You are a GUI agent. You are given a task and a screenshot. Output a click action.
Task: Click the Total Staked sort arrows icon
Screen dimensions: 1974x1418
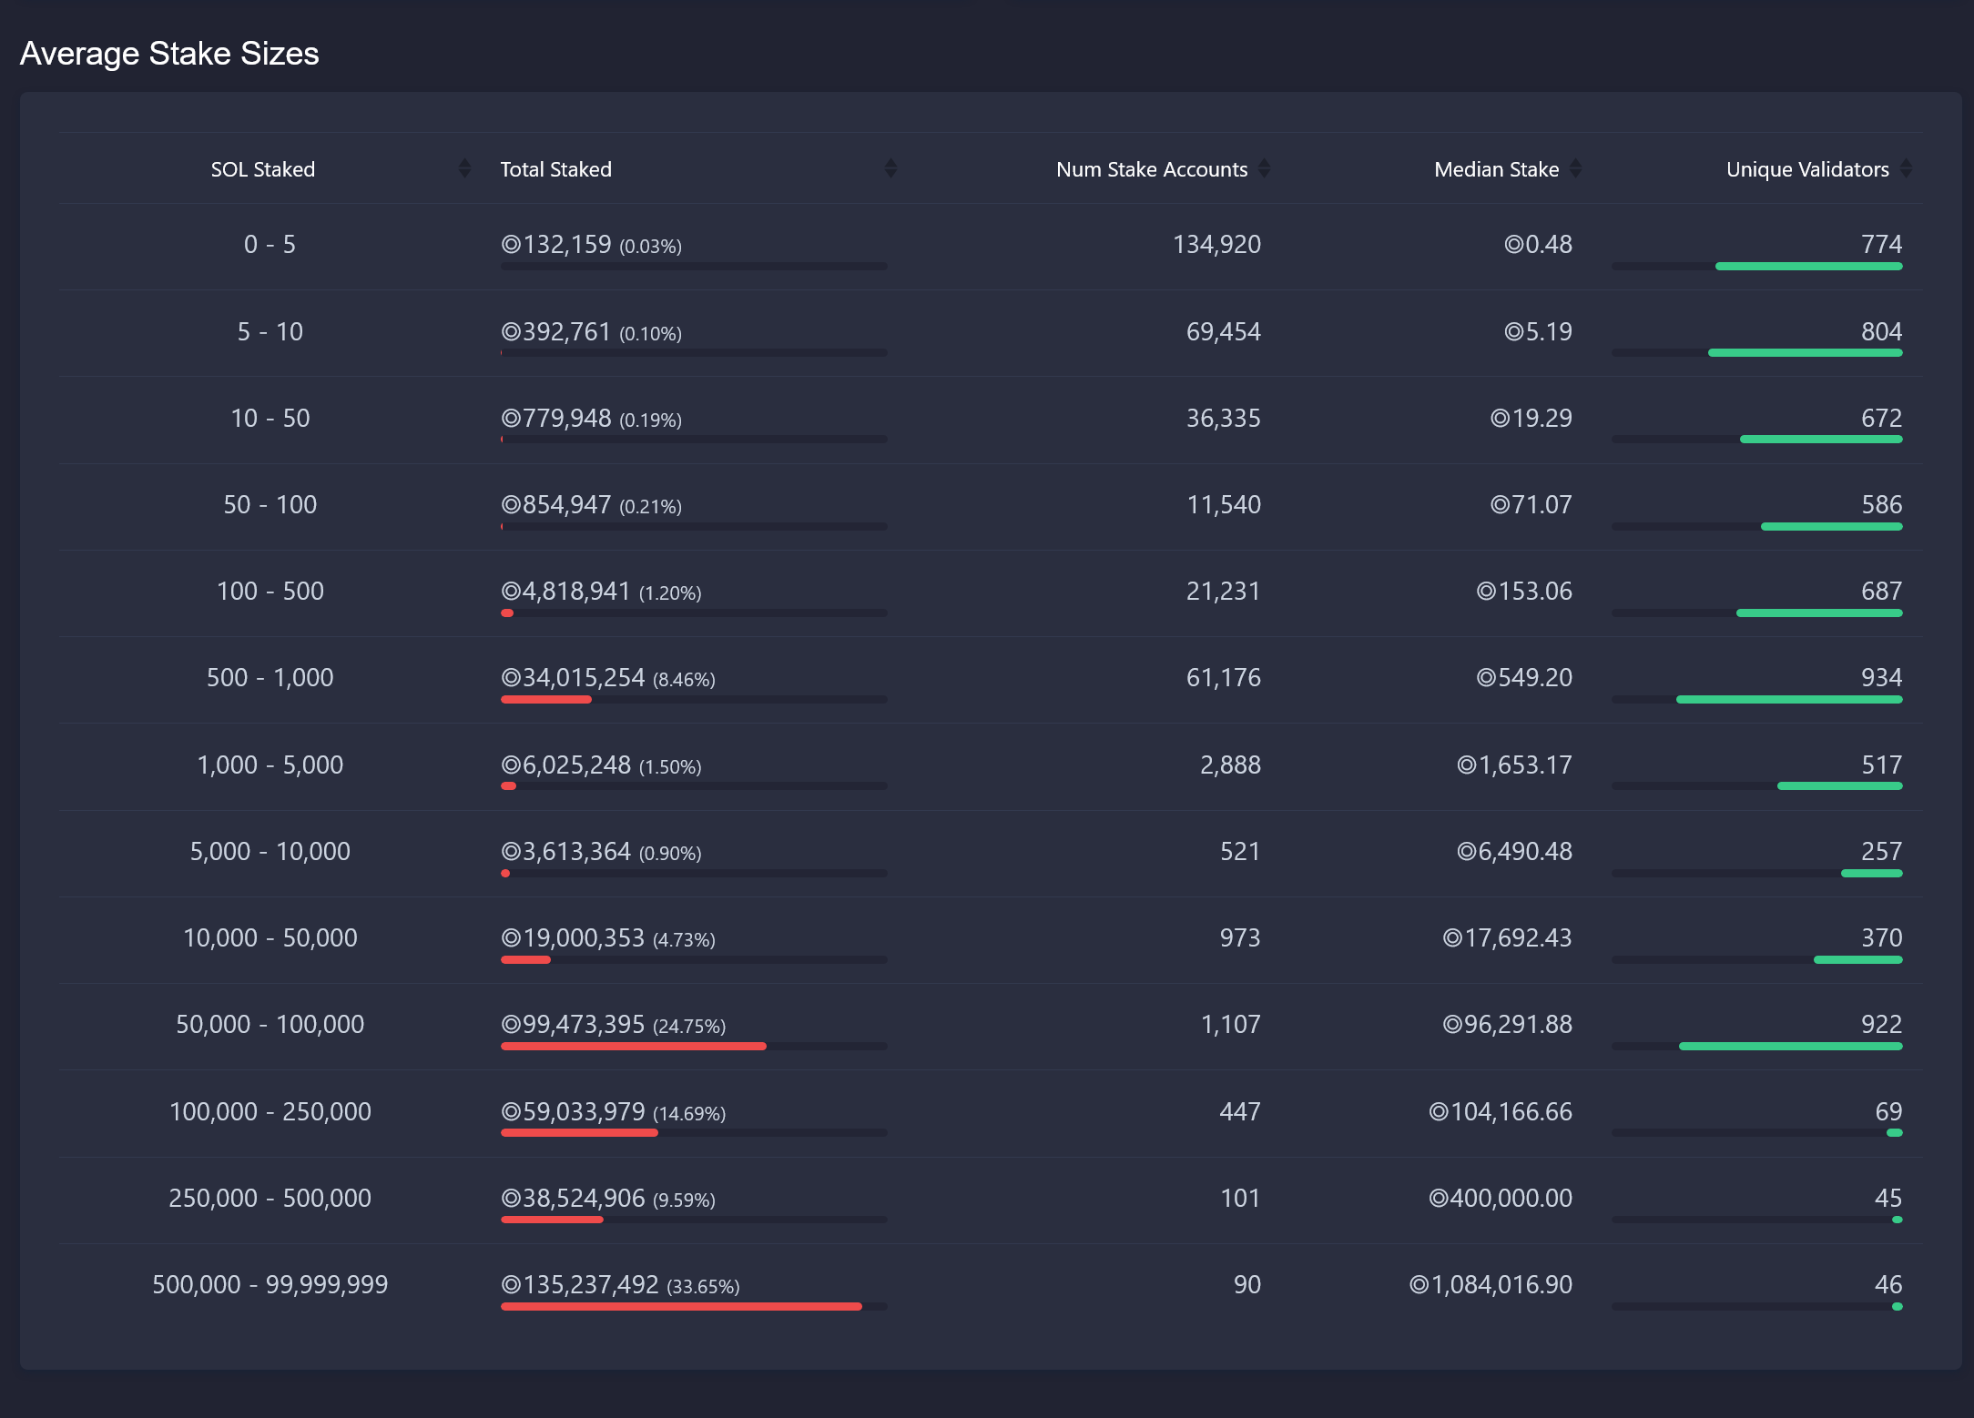[x=890, y=168]
